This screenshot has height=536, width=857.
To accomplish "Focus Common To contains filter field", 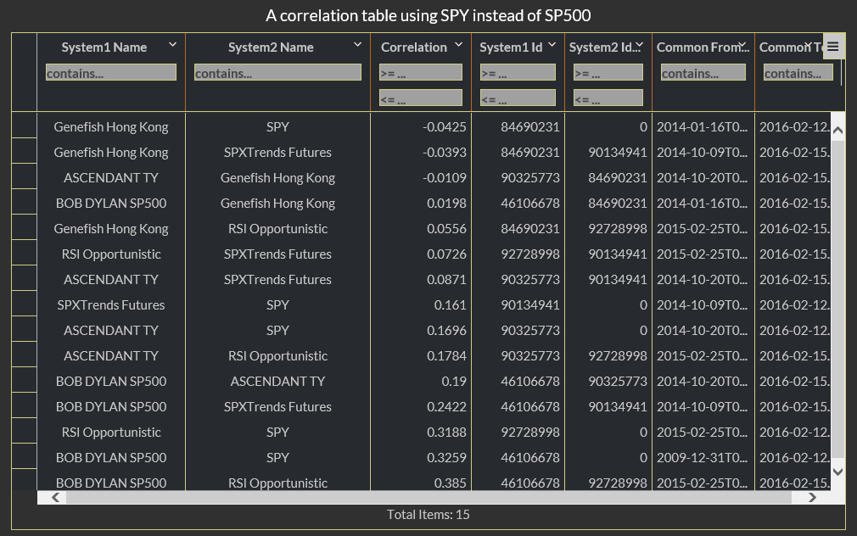I will 798,73.
